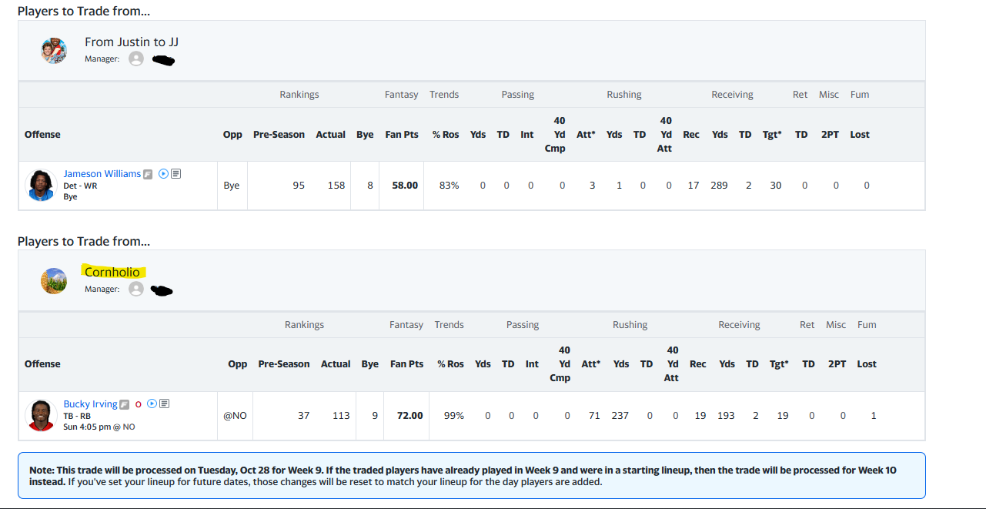Click Fan Pts column header in Jameson Williams table
Viewport: 986px width, 509px height.
pyautogui.click(x=402, y=134)
